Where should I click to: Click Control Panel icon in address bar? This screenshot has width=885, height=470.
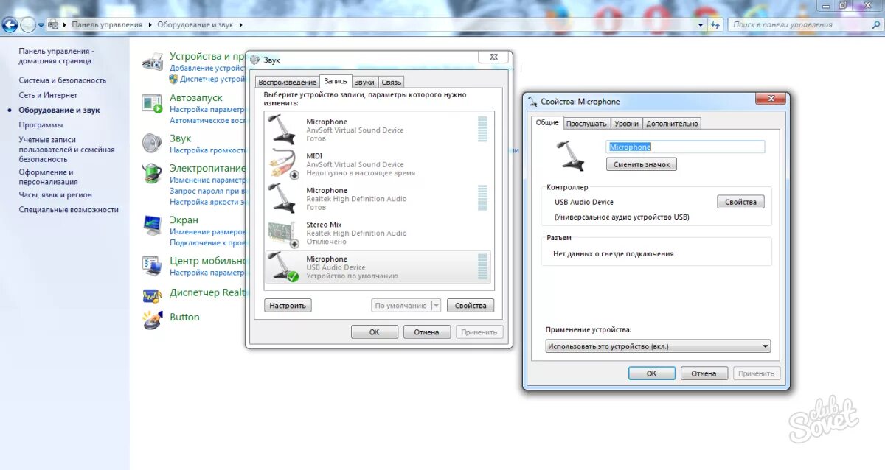pyautogui.click(x=53, y=24)
